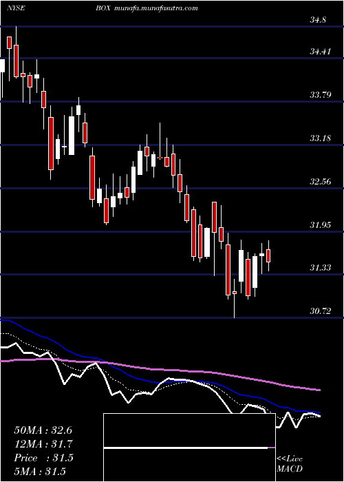The height and width of the screenshot is (482, 344).
Task: Click the lowest-wick candle touching 30.72 line
Action: pos(235,298)
